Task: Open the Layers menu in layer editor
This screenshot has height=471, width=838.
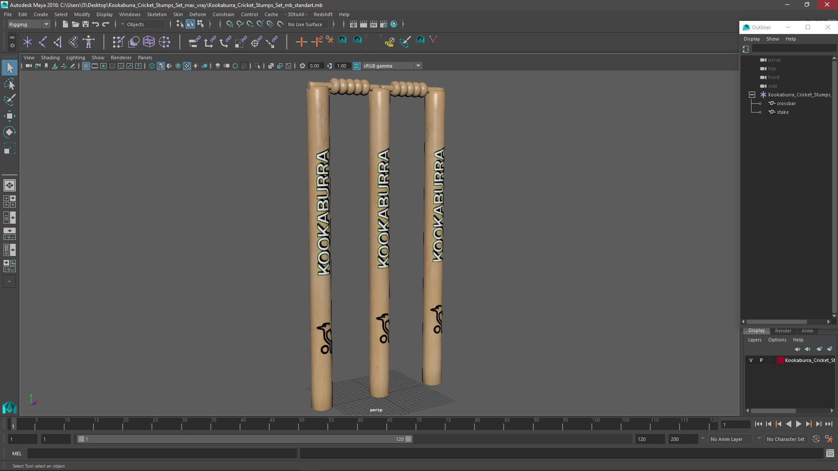Action: 755,340
